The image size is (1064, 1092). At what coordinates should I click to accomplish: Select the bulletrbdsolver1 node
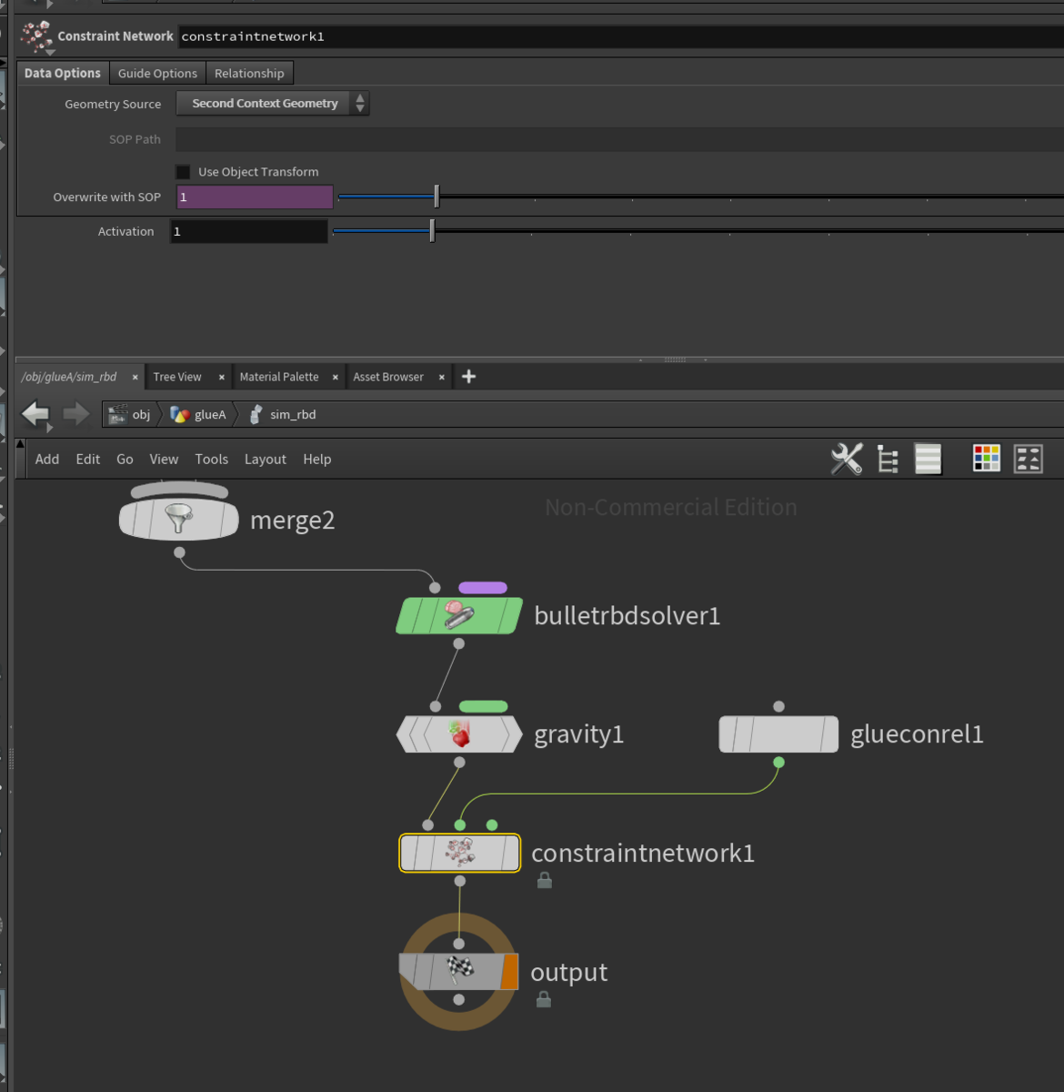[459, 615]
